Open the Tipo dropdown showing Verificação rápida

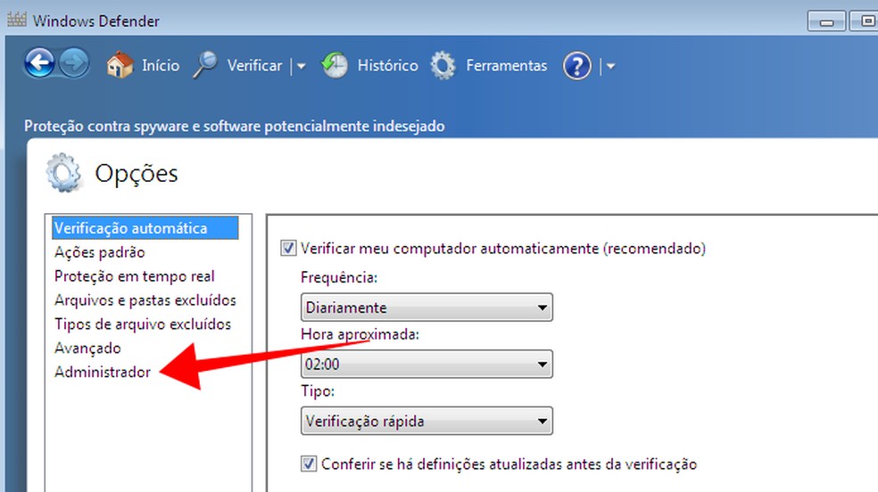point(427,421)
